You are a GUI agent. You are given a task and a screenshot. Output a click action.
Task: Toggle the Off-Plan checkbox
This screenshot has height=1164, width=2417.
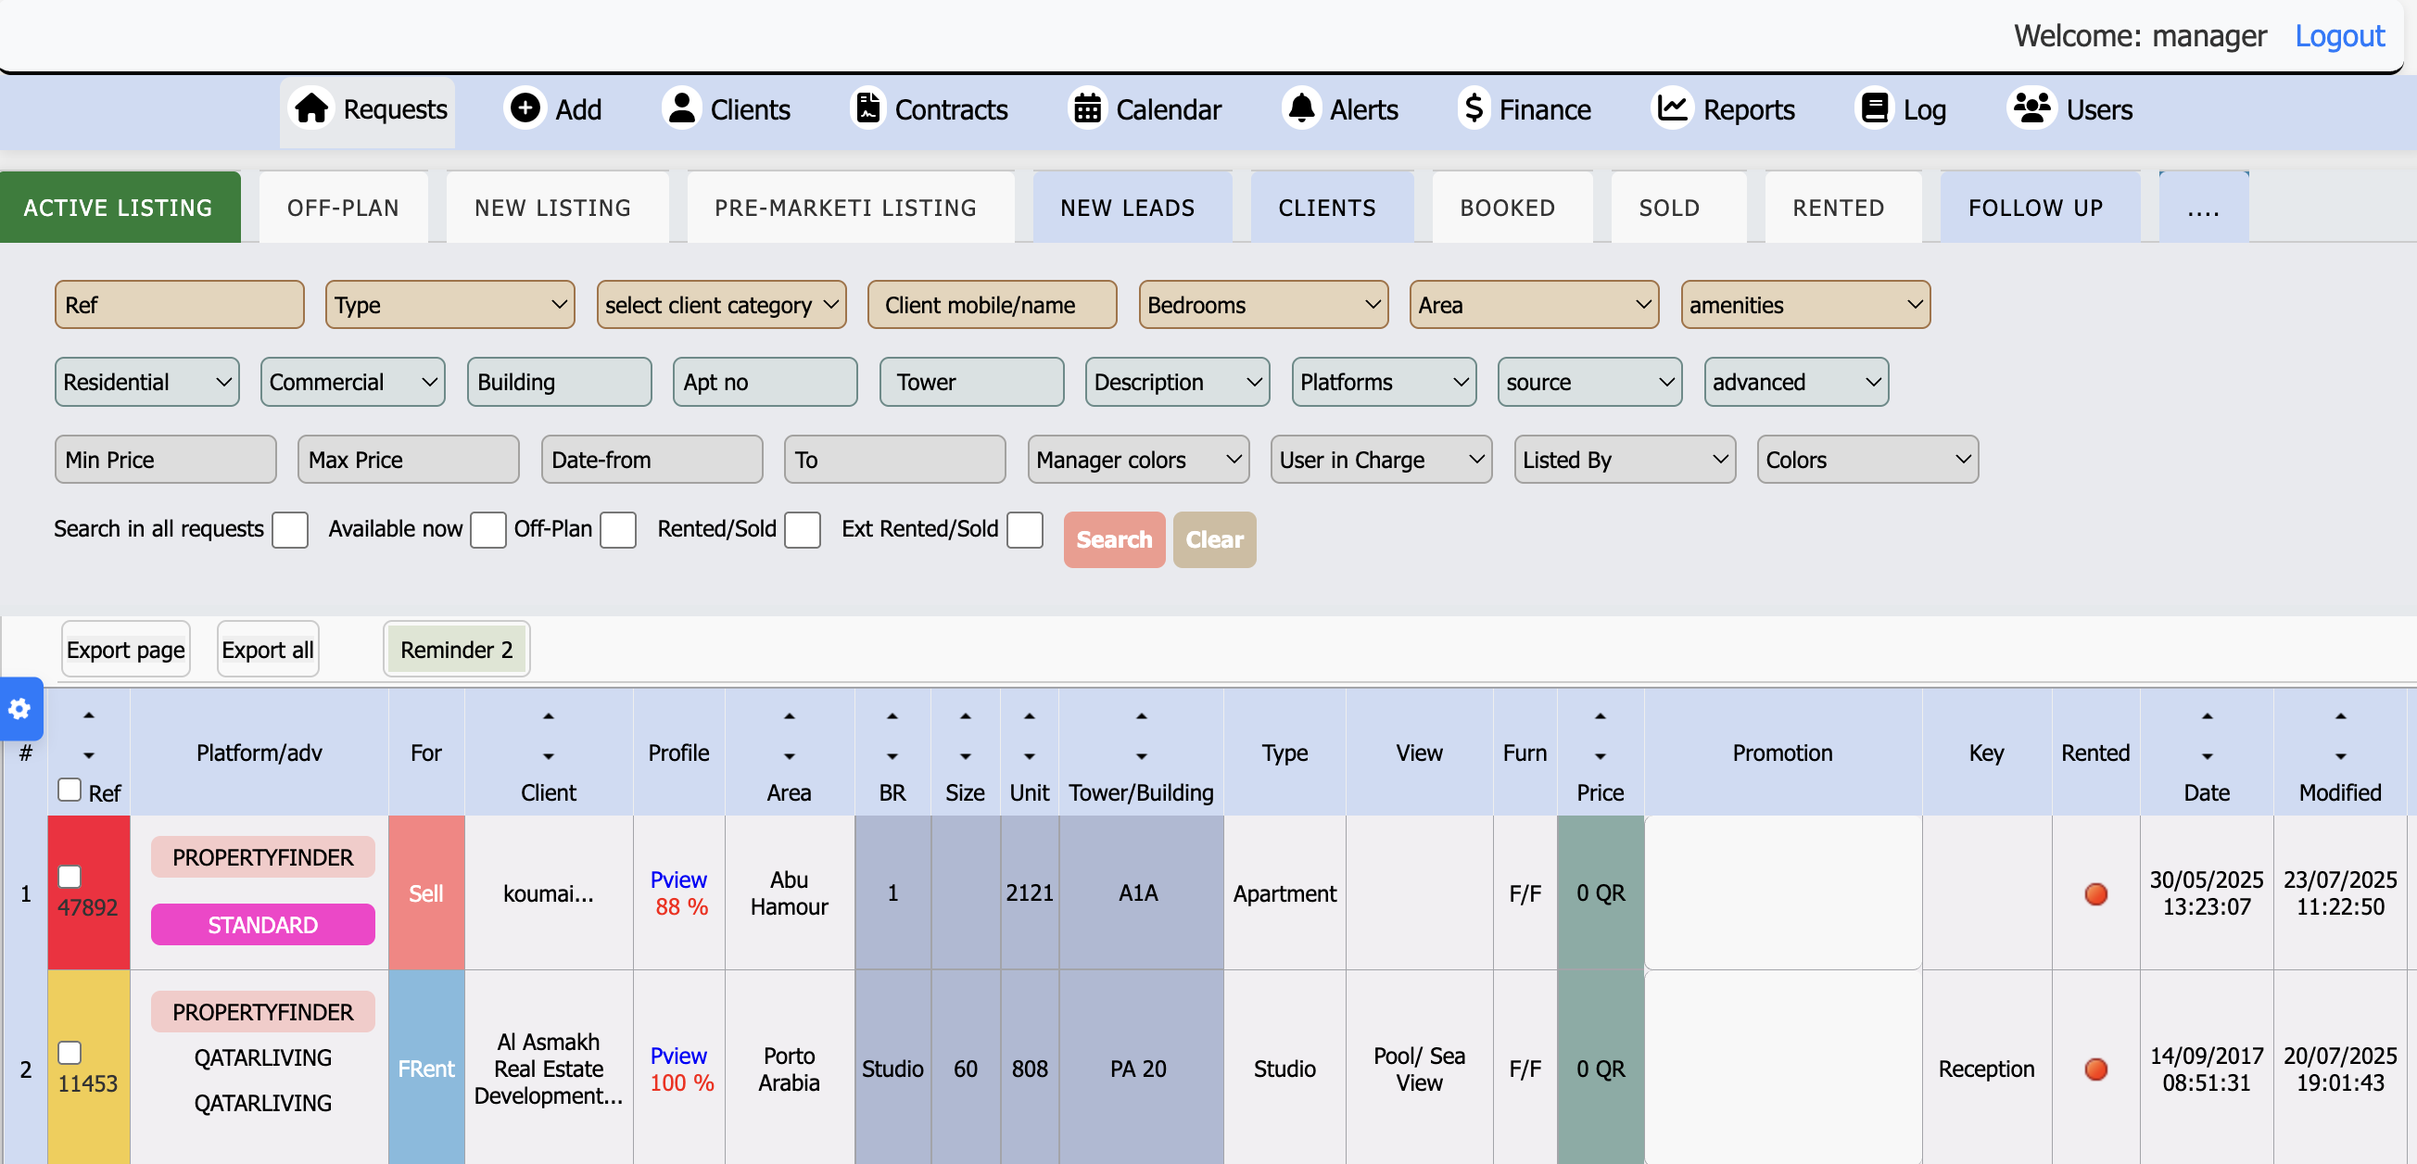coord(618,530)
